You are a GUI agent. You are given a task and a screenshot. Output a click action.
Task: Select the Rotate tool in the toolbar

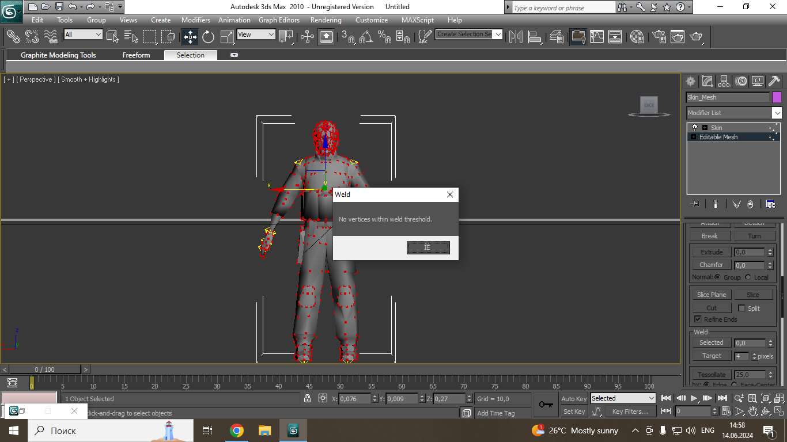click(209, 37)
